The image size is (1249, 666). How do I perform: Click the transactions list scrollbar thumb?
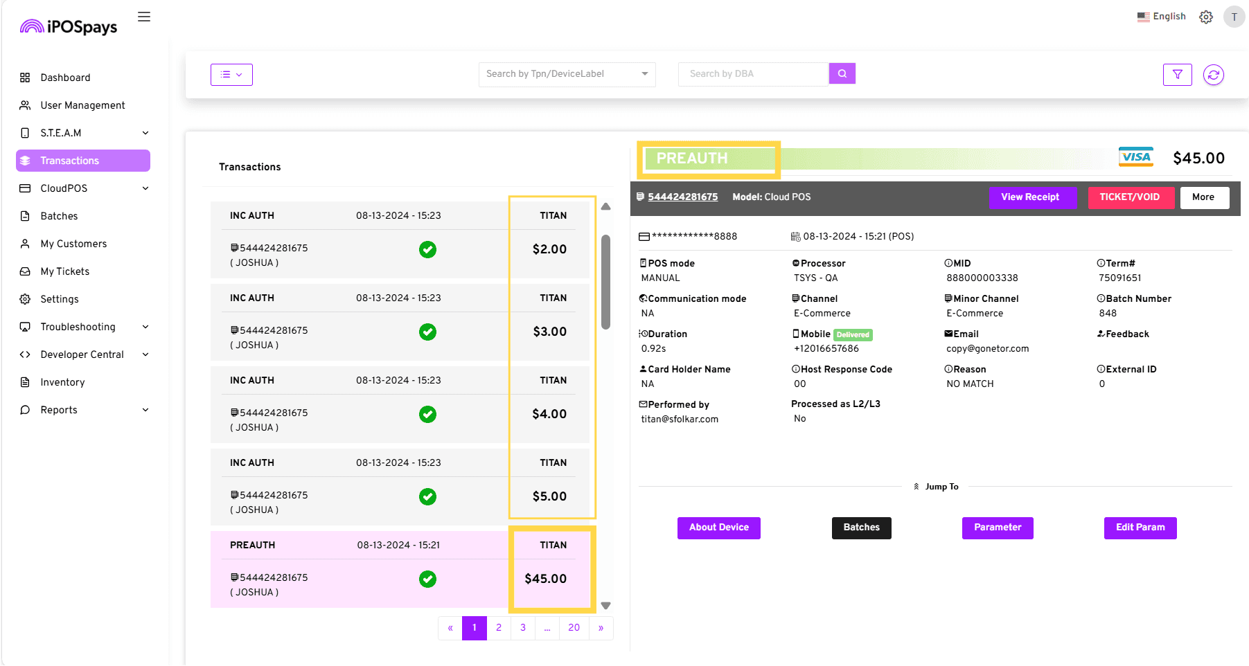606,282
